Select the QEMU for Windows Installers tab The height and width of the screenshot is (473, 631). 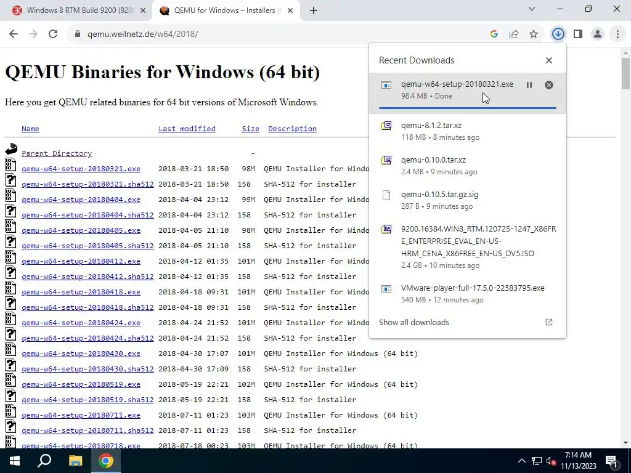pyautogui.click(x=226, y=10)
